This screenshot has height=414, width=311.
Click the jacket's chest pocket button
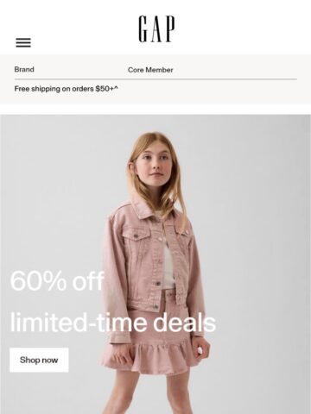[136, 236]
